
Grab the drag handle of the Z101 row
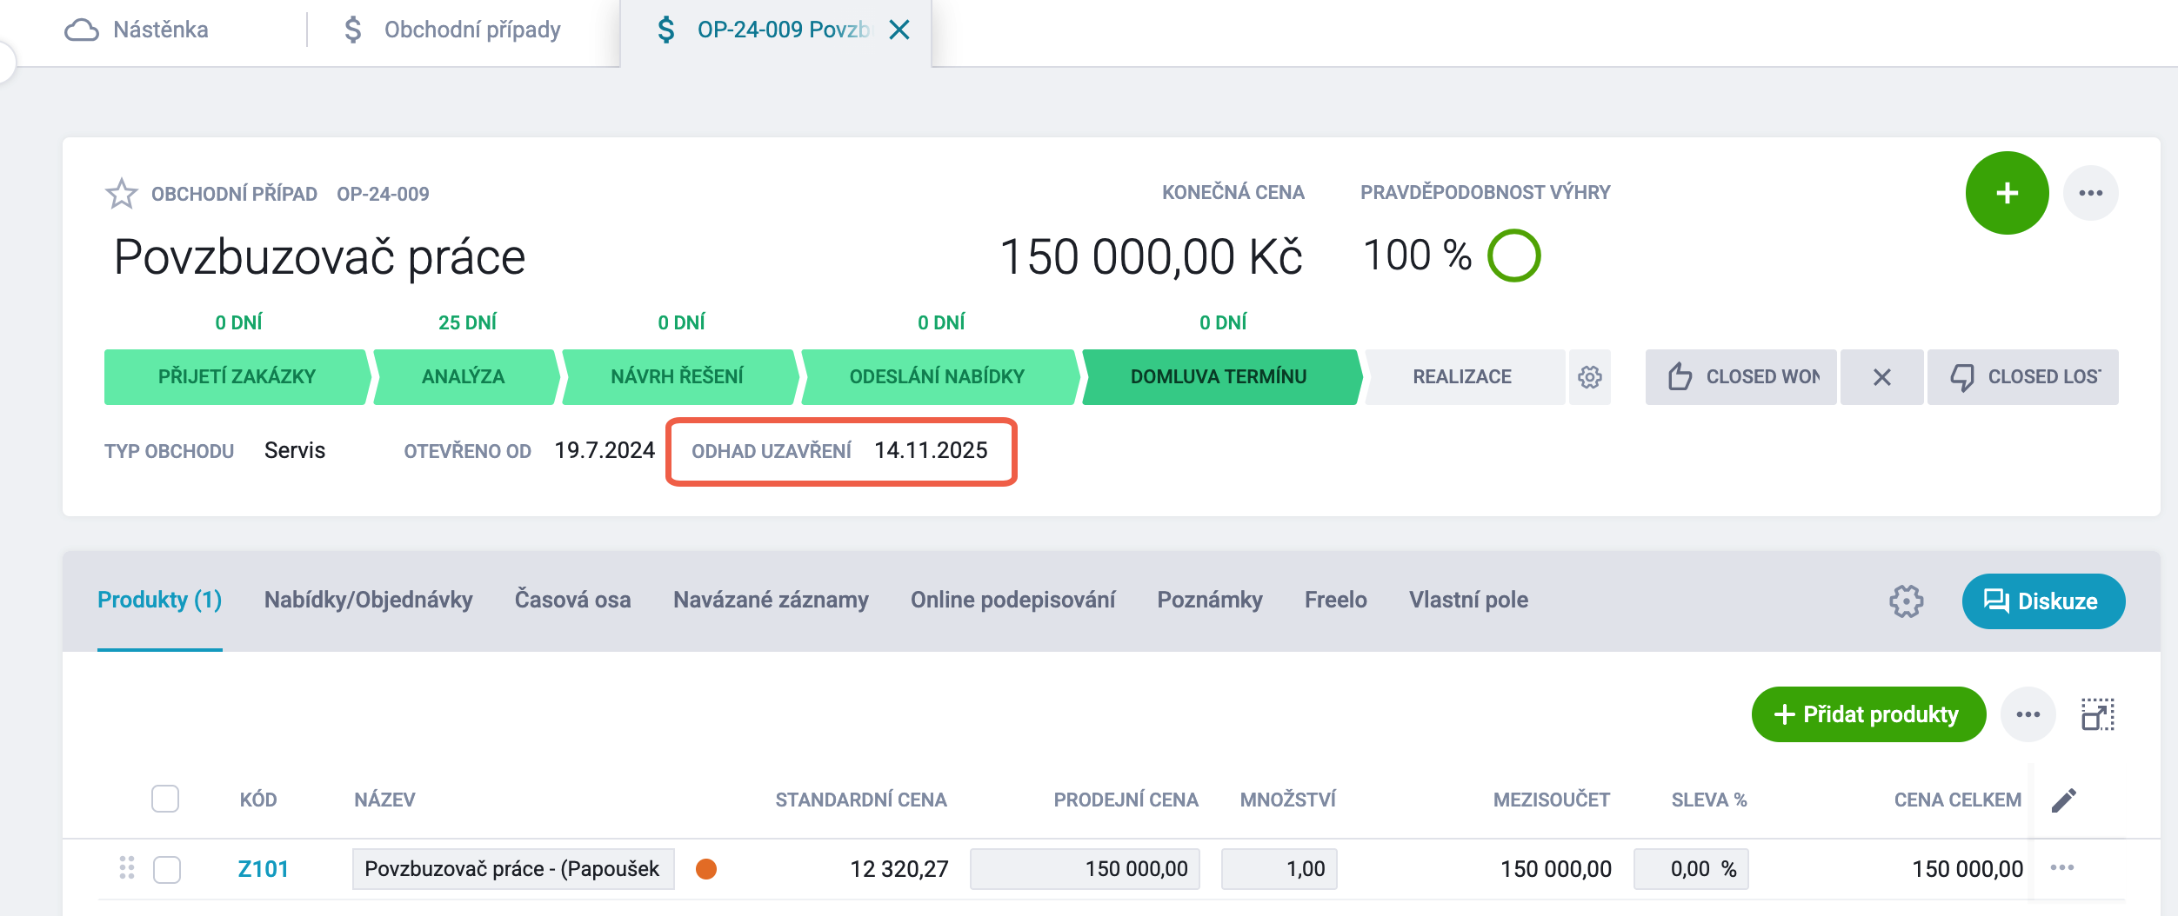[126, 868]
